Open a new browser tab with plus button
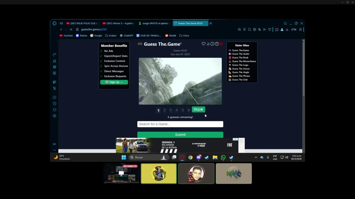Image resolution: width=355 pixels, height=199 pixels. tap(211, 23)
